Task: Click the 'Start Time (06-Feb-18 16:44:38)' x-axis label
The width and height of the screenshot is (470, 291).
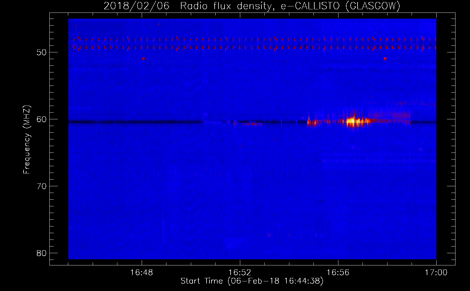Action: (x=252, y=281)
